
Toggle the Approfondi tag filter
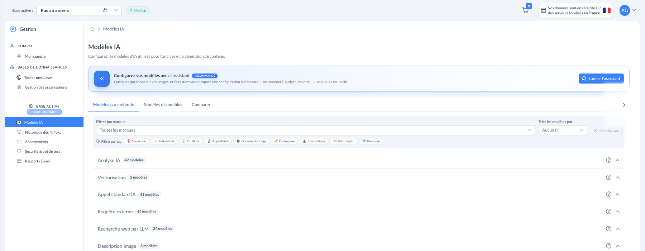pyautogui.click(x=218, y=141)
